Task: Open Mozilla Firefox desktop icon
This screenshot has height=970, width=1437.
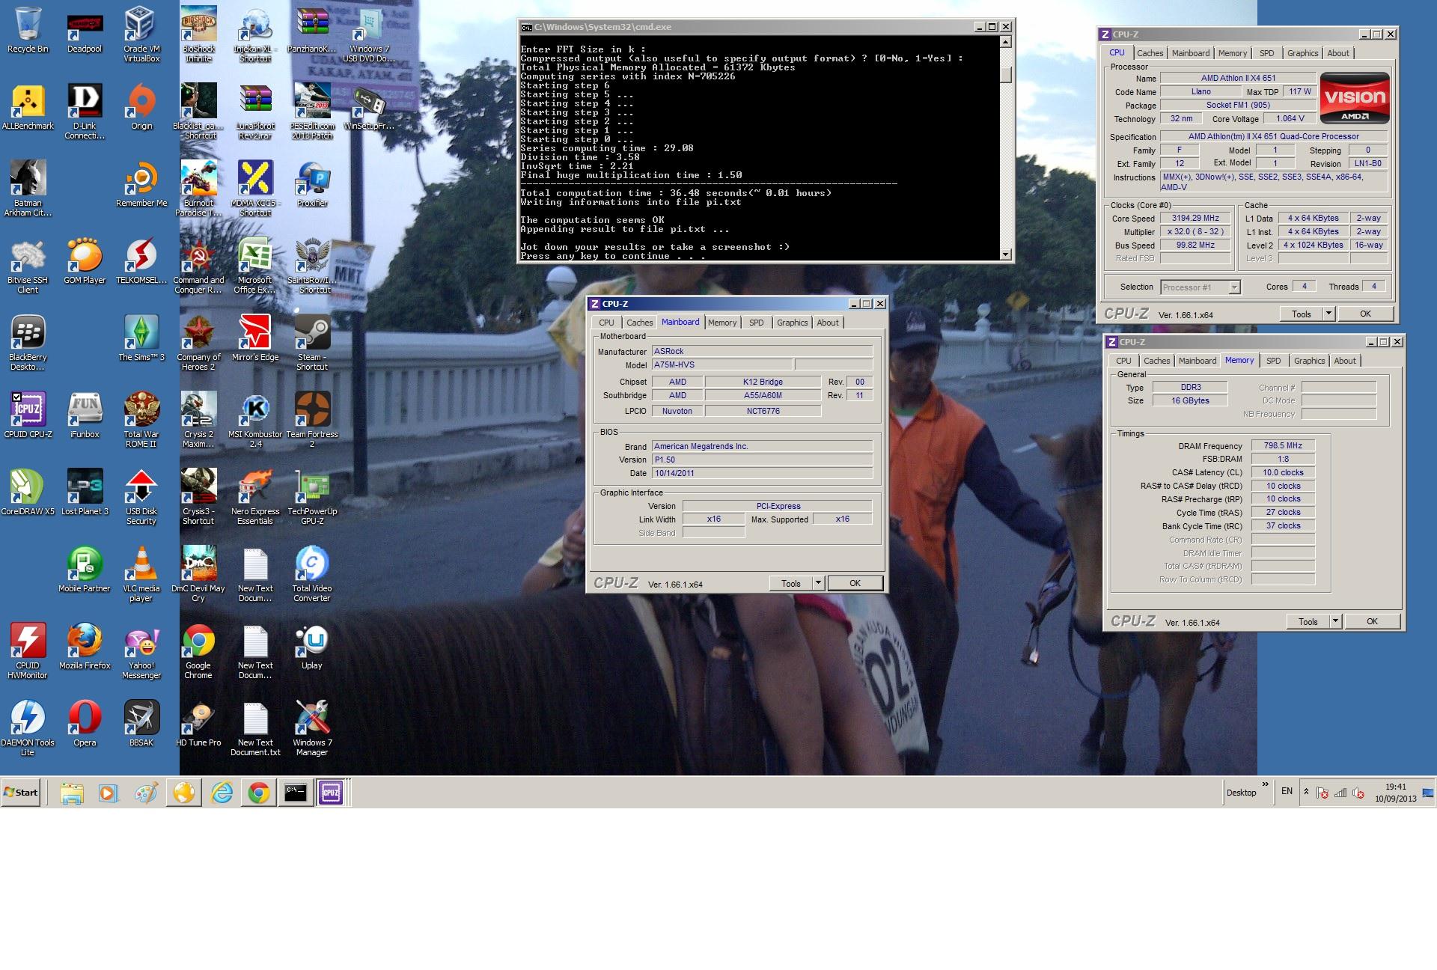Action: (85, 646)
